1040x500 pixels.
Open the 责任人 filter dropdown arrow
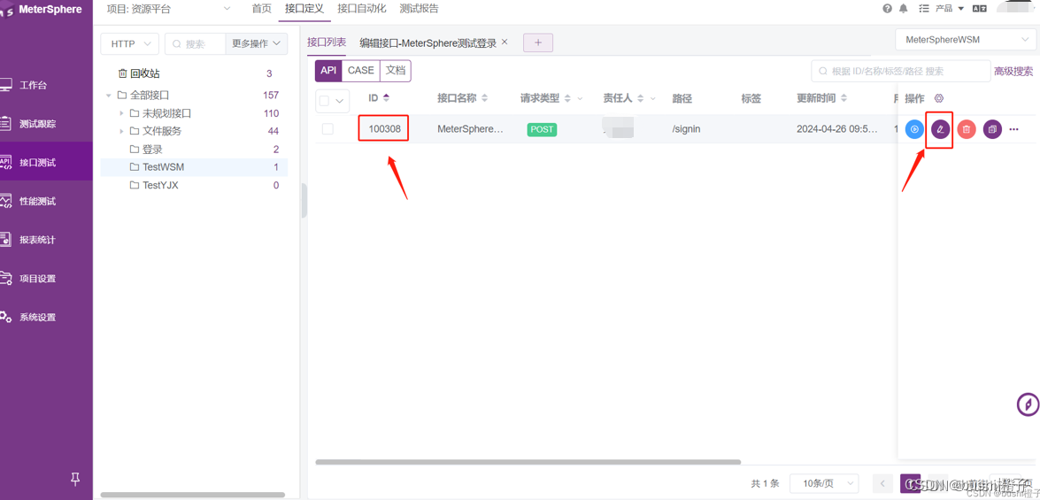pos(652,99)
